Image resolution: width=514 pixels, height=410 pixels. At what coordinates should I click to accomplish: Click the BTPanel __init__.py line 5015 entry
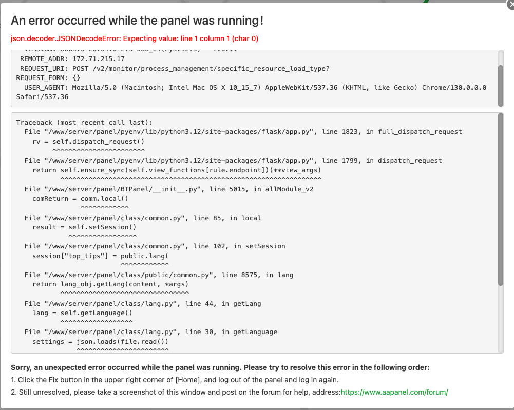click(169, 189)
